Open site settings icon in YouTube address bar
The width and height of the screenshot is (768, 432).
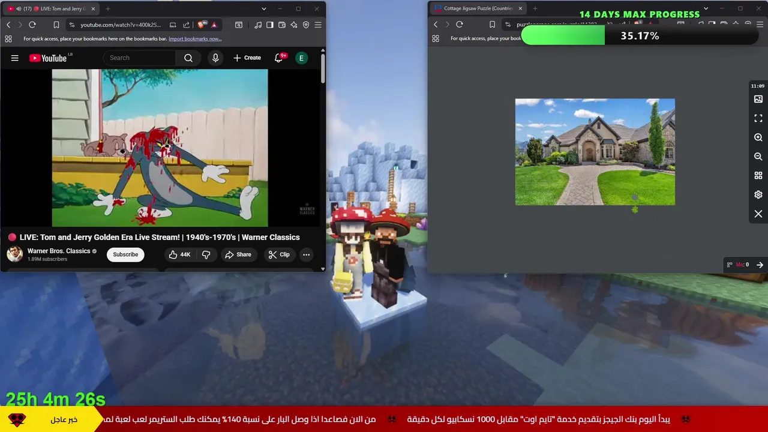click(72, 25)
